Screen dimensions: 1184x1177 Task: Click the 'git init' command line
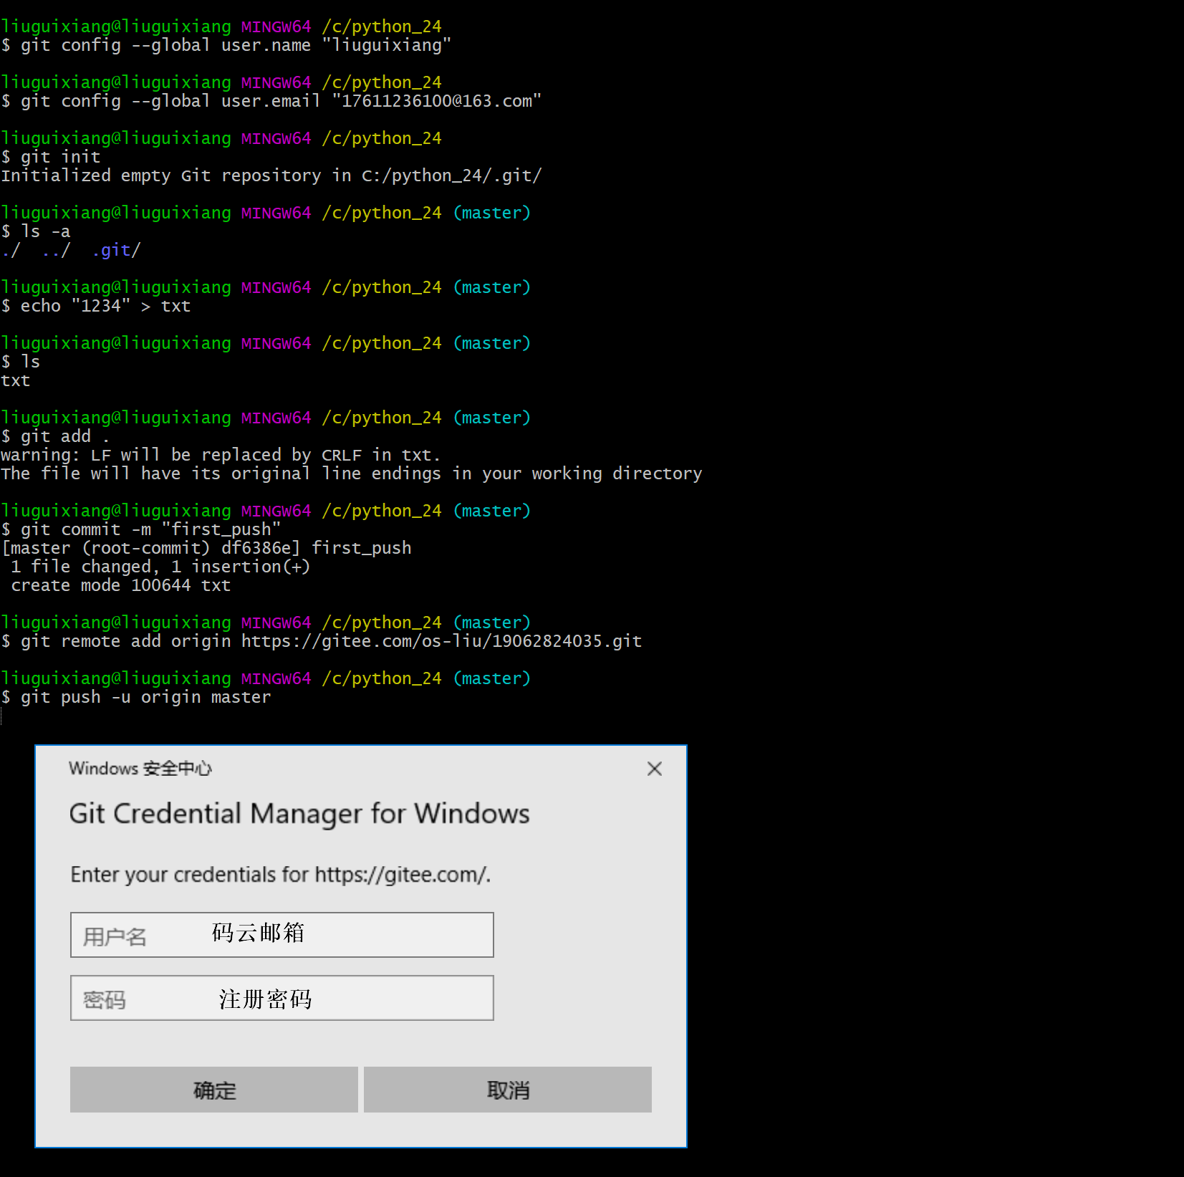pos(51,157)
